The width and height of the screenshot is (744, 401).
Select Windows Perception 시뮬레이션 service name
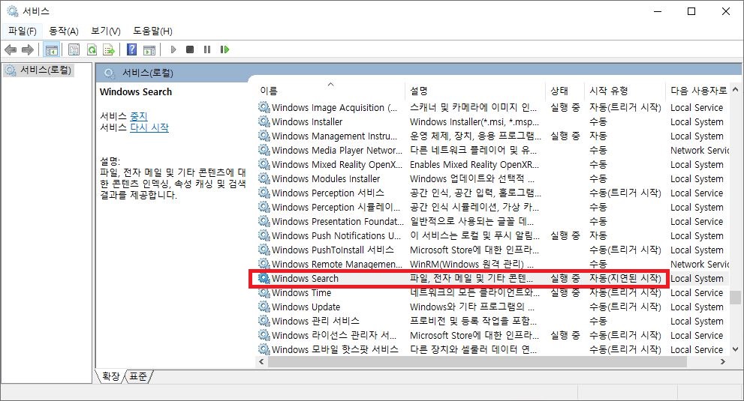[x=336, y=207]
